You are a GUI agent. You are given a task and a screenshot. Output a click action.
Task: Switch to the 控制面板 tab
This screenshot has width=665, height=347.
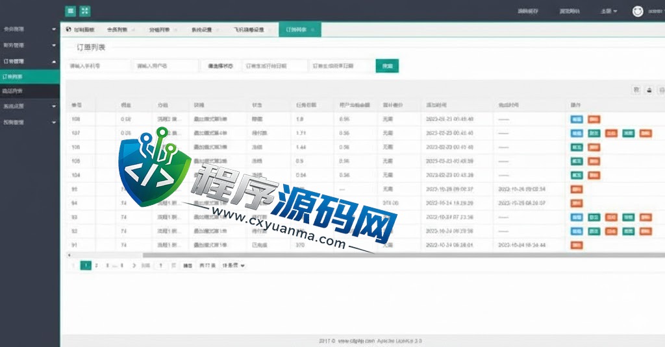[x=80, y=30]
